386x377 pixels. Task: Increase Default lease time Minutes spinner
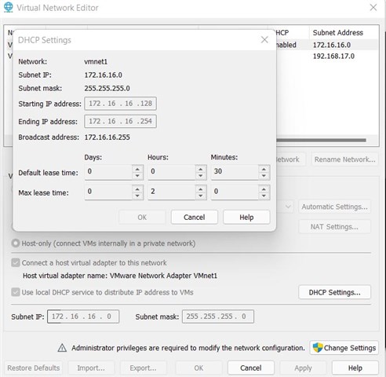point(264,169)
